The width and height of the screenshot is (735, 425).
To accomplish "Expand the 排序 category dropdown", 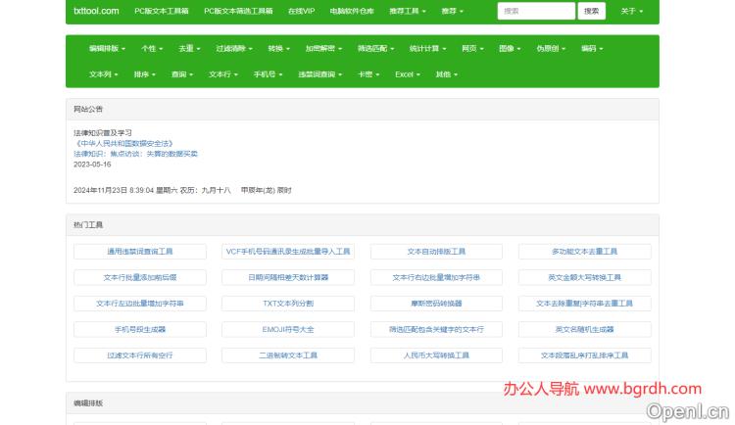I will pyautogui.click(x=144, y=74).
